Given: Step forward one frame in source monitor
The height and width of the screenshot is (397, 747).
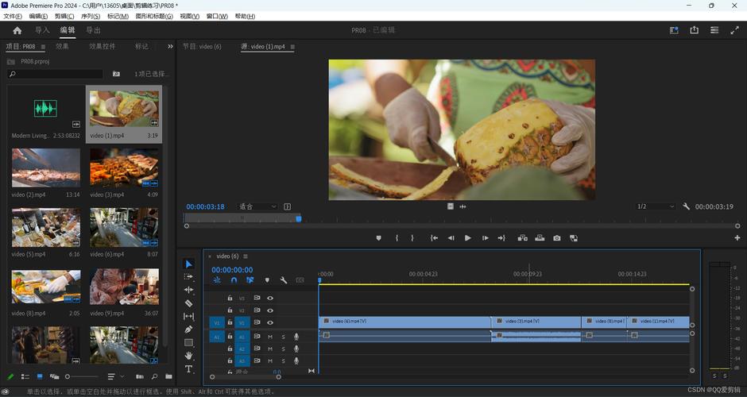Looking at the screenshot, I should tap(485, 238).
